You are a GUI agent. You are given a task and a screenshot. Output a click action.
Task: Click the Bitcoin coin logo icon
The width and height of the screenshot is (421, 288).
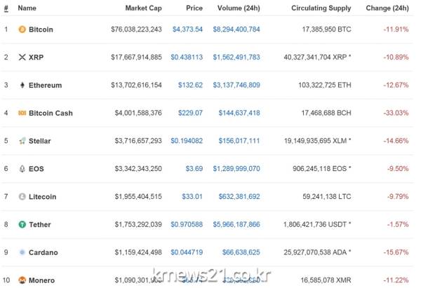click(x=22, y=29)
